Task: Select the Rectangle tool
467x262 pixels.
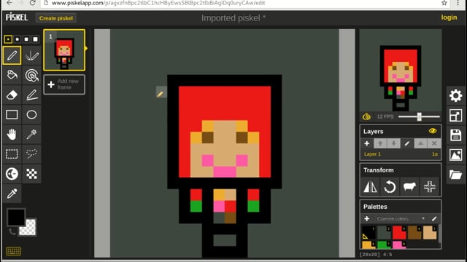Action: click(x=12, y=115)
